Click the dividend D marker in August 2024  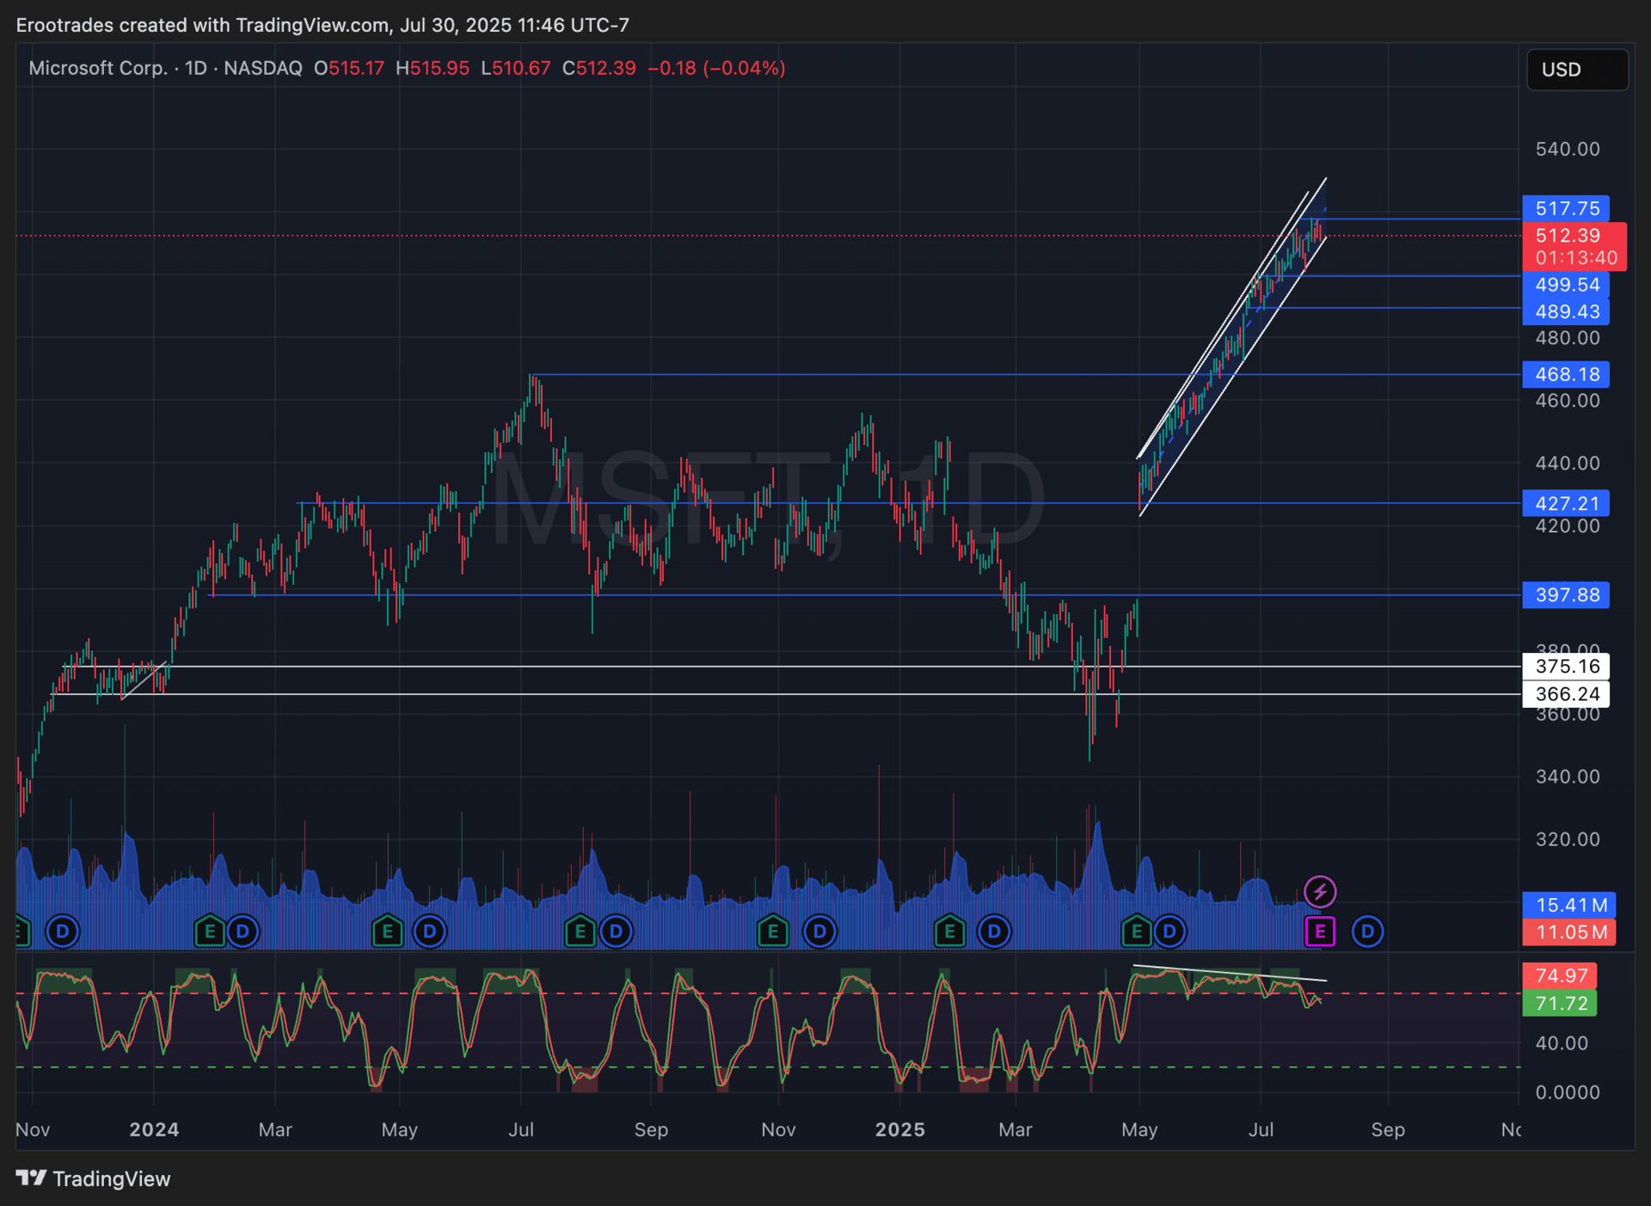coord(616,932)
